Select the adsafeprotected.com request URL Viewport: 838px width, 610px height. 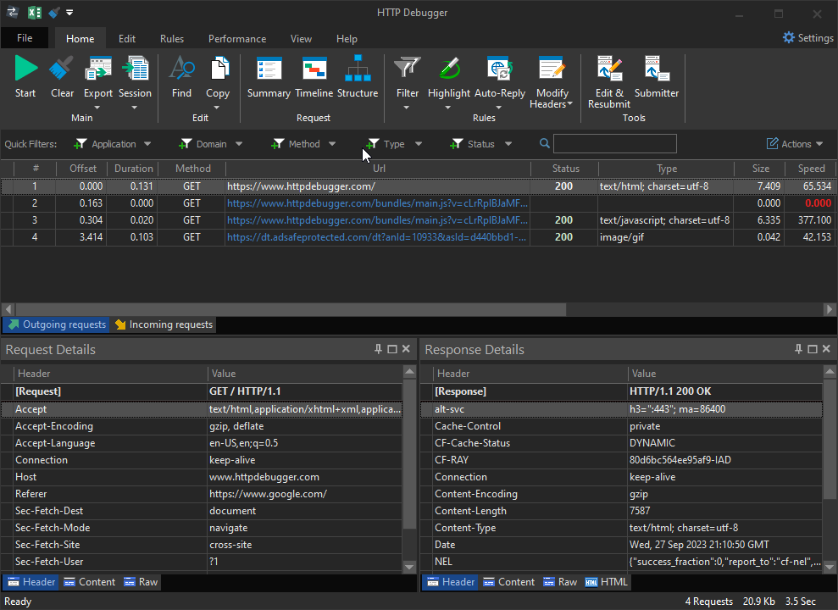point(377,237)
